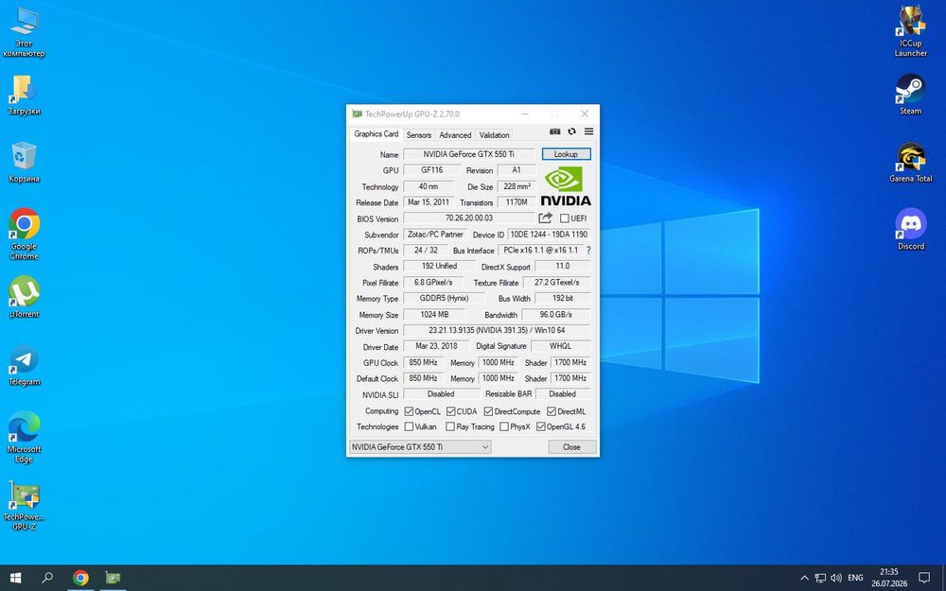The height and width of the screenshot is (591, 946).
Task: Open Этот компьютер desktop icon
Action: click(x=25, y=33)
